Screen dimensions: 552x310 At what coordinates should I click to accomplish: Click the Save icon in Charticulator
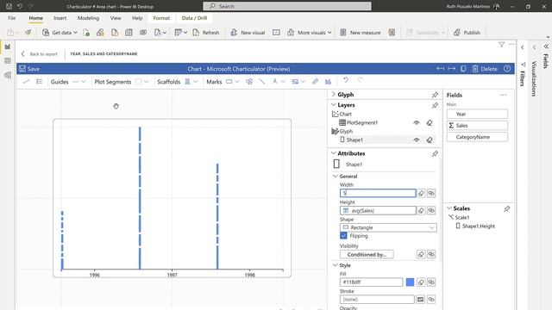pyautogui.click(x=22, y=69)
